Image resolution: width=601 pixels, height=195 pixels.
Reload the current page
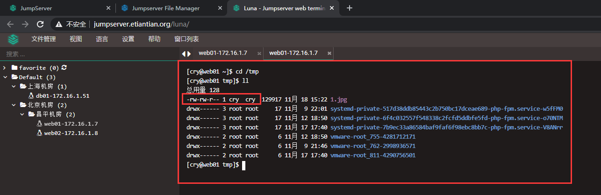coord(40,24)
